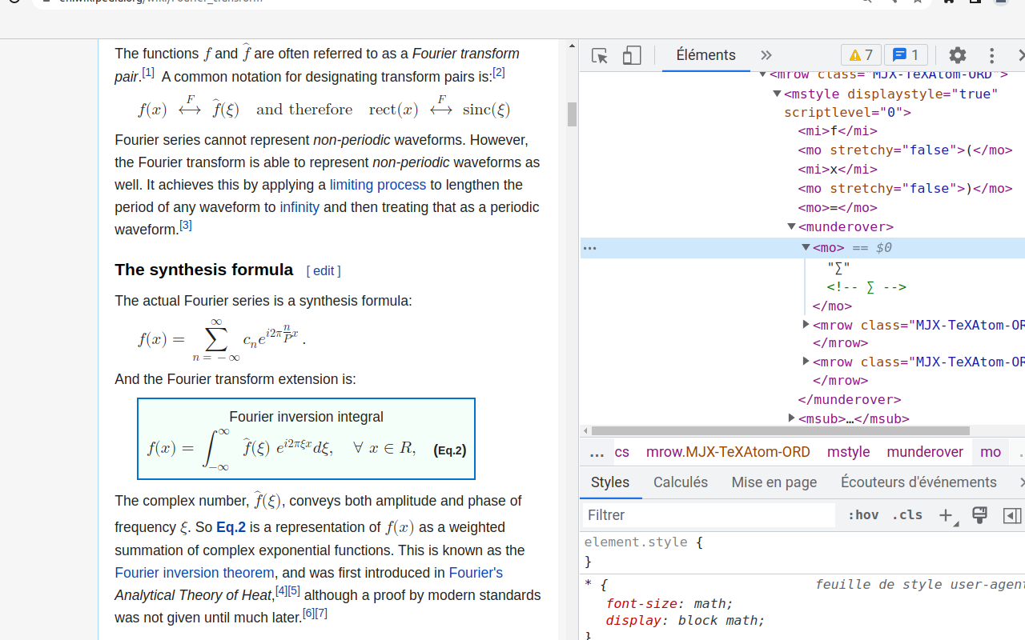Click the bold Eq.2 link in paragraph
Image resolution: width=1025 pixels, height=640 pixels.
coord(231,527)
